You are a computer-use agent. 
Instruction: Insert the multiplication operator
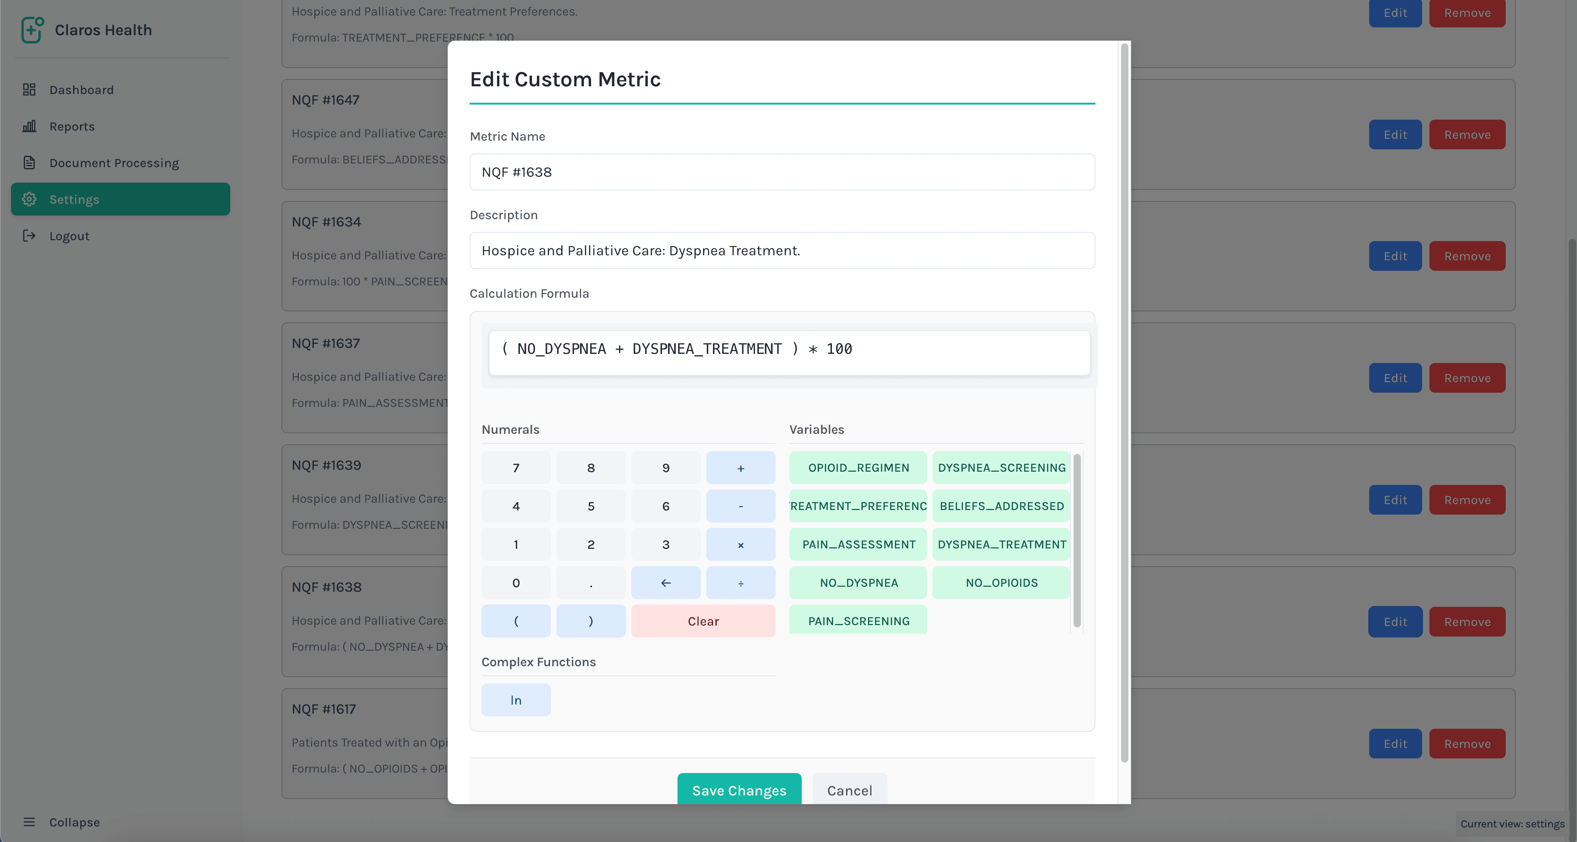740,545
